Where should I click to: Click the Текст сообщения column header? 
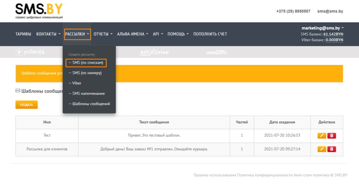tap(154, 122)
